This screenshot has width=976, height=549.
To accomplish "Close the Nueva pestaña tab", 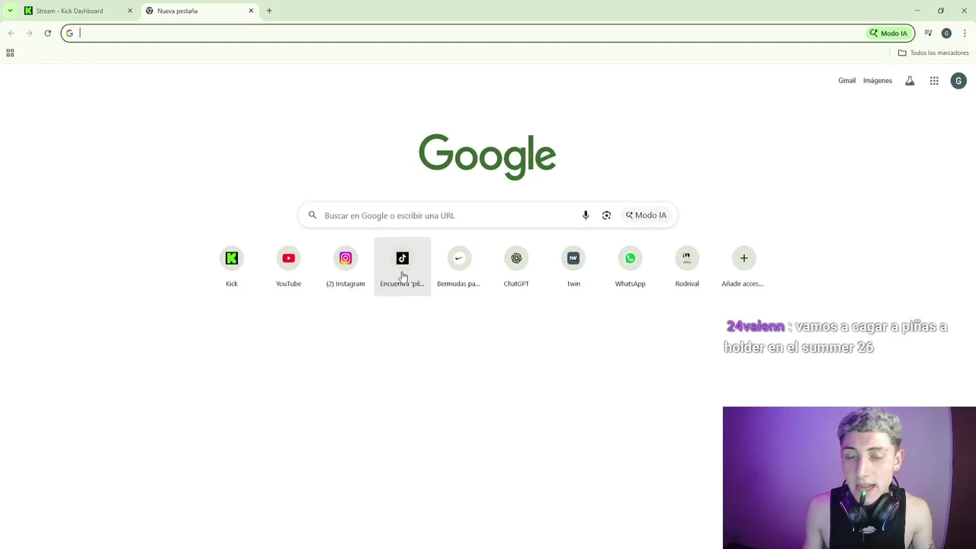I will [x=251, y=11].
